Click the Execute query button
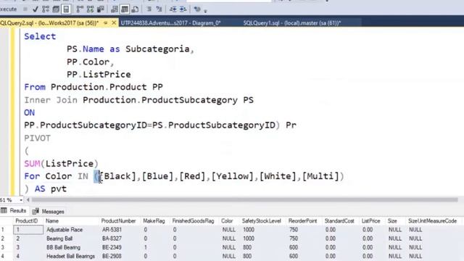 (8, 9)
